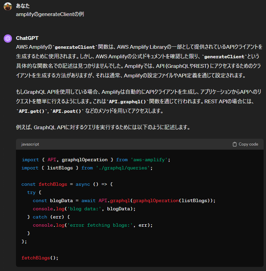
Task: Click the 'javascript' language label
Action: click(x=30, y=144)
